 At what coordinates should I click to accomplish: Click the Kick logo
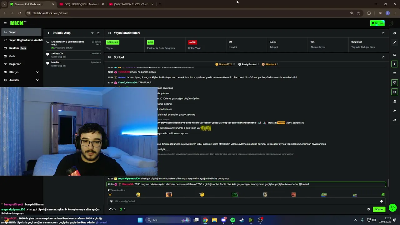(x=18, y=23)
